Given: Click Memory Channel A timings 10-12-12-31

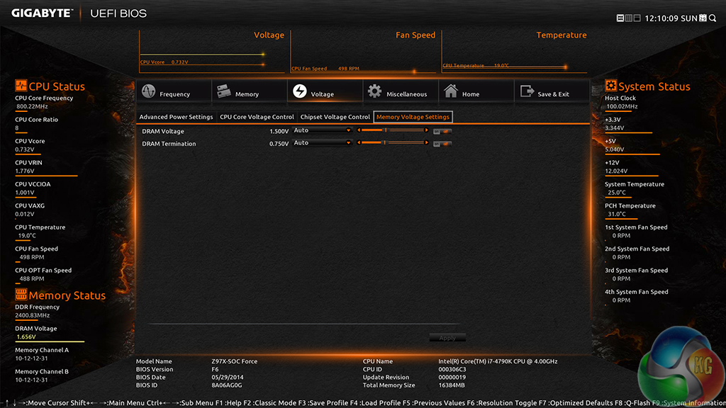Looking at the screenshot, I should [31, 358].
